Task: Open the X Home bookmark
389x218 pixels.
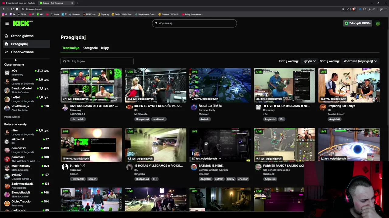Action: 55,14
